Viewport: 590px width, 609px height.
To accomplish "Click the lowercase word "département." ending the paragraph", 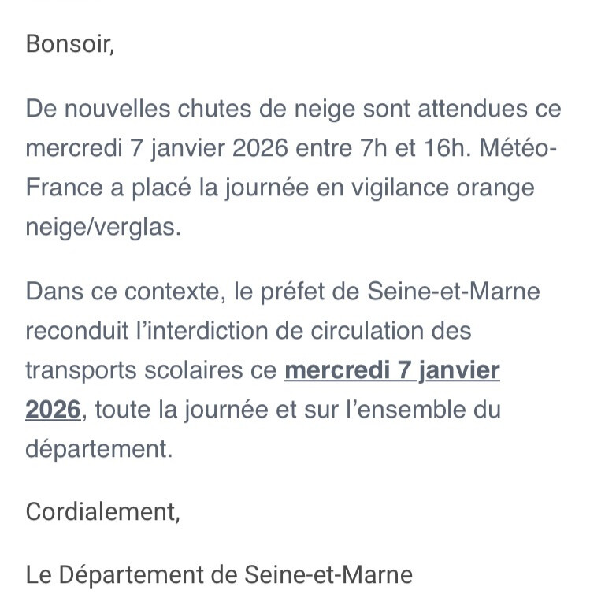I will [98, 450].
